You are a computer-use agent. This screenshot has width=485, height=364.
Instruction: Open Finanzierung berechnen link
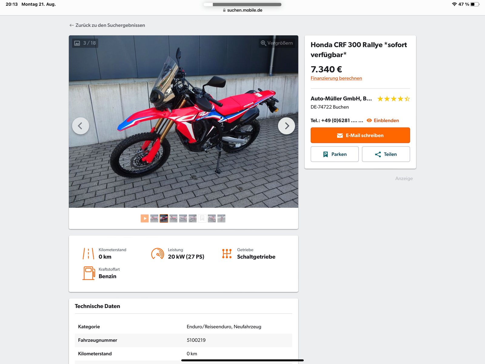[336, 78]
